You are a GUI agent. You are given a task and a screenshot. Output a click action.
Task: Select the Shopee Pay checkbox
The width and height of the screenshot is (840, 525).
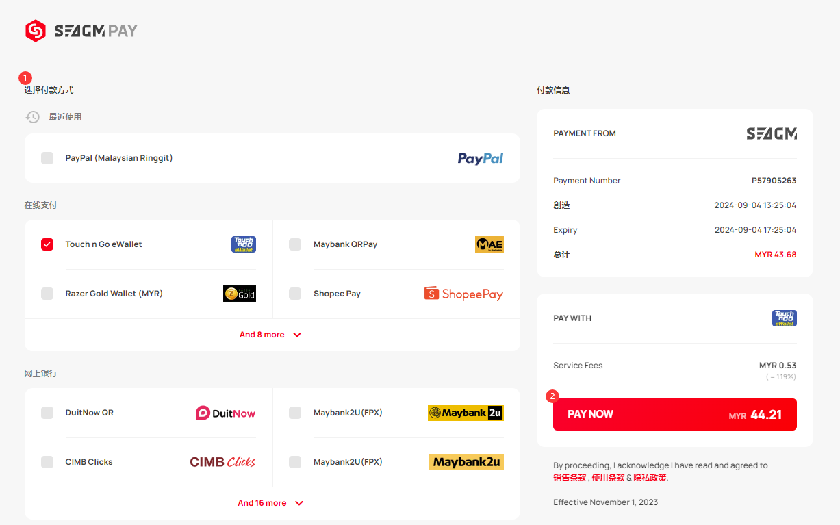coord(295,294)
